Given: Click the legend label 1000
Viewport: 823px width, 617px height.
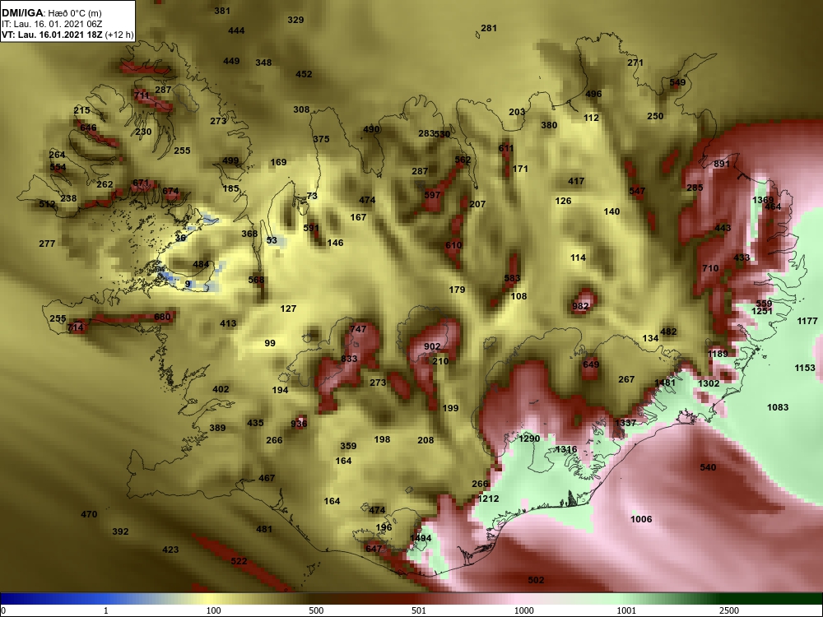Looking at the screenshot, I should (x=523, y=610).
